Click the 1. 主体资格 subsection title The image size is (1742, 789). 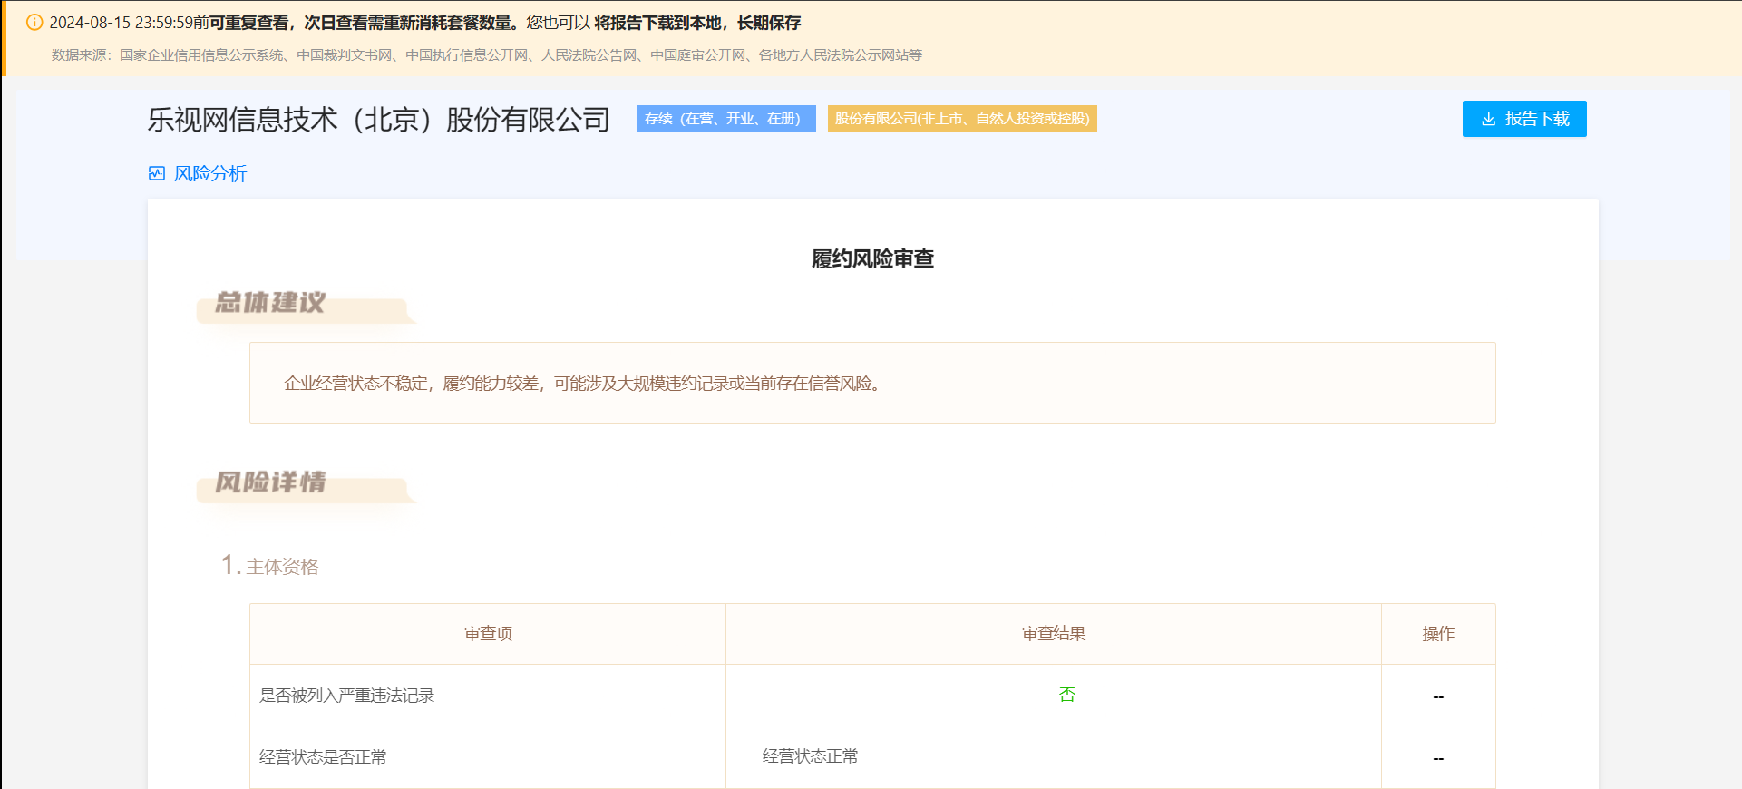click(x=270, y=566)
